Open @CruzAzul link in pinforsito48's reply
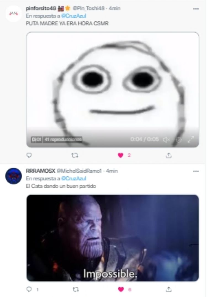The width and height of the screenshot is (212, 297). [74, 16]
